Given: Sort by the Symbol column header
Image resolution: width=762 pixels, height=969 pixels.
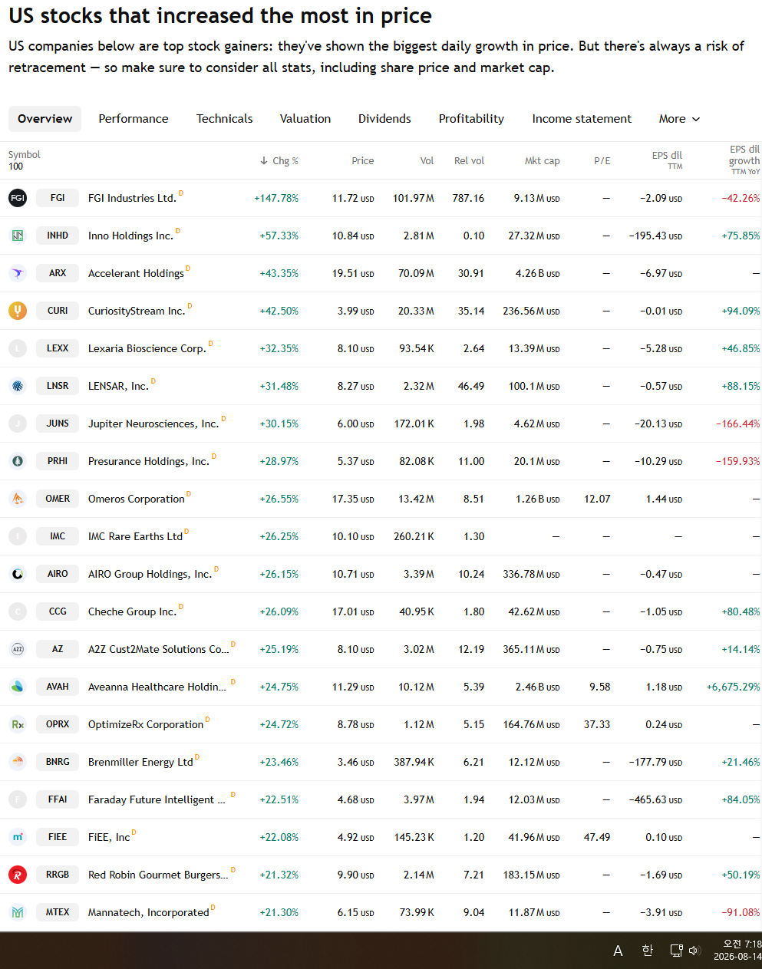Looking at the screenshot, I should point(25,155).
